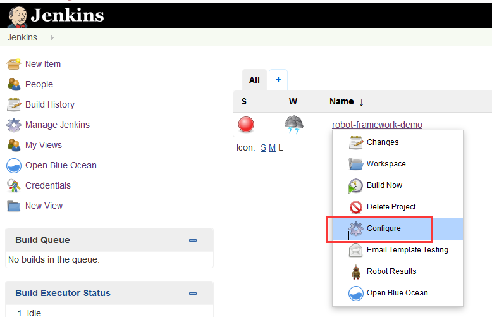Expand the Jenkins breadcrumb arrow
The image size is (492, 317).
click(x=52, y=38)
